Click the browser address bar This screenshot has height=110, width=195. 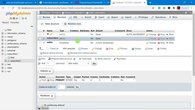click(85, 8)
